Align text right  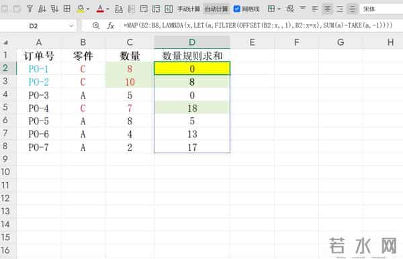point(340,9)
